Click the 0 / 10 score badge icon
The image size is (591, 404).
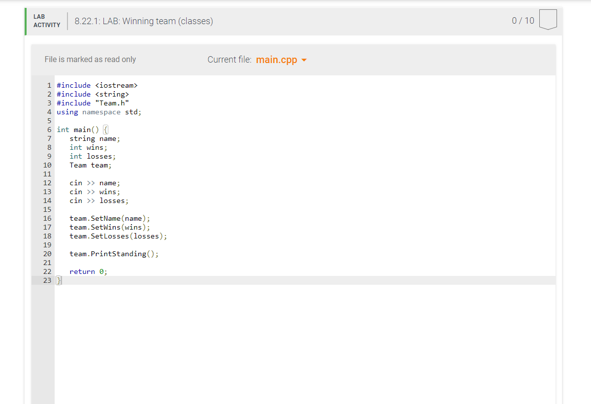[548, 20]
